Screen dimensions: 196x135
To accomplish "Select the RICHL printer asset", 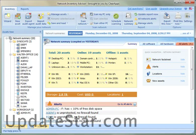I will (24, 97).
